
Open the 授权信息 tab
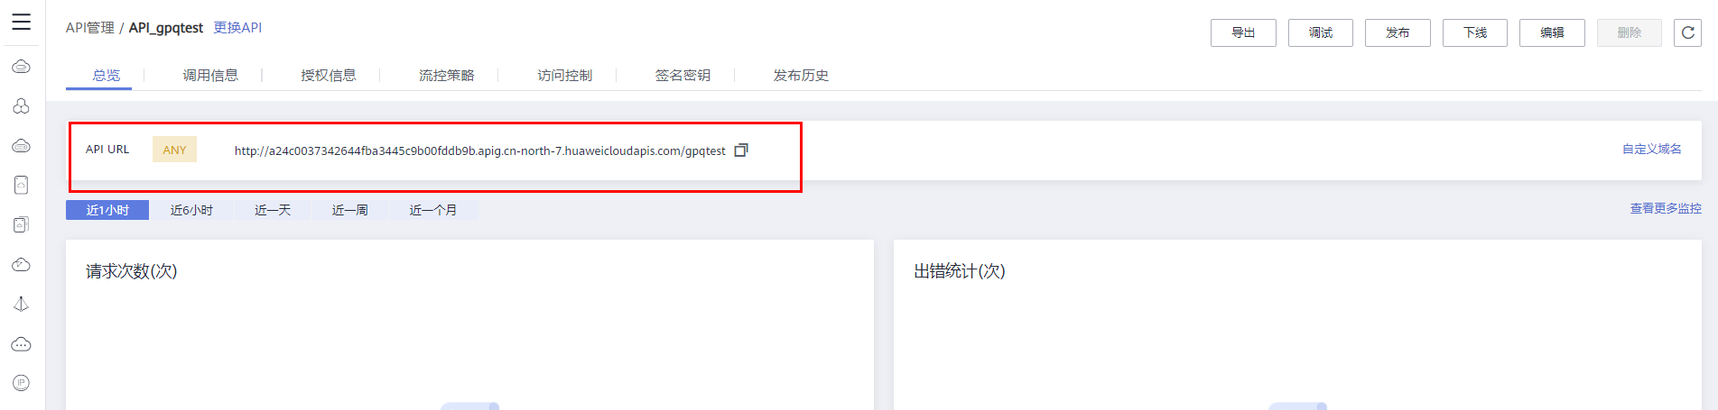click(329, 76)
